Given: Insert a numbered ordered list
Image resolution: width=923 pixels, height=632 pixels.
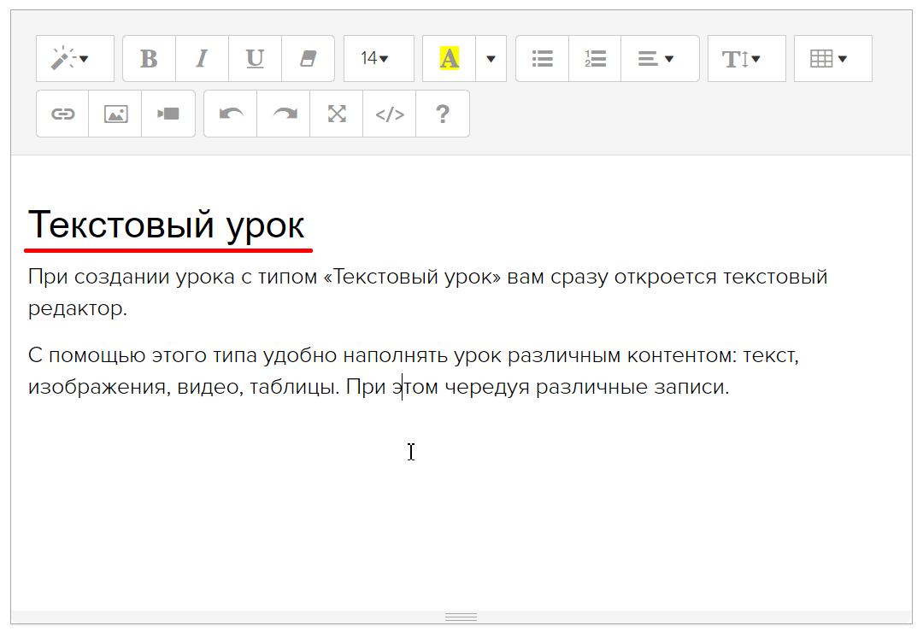Looking at the screenshot, I should (595, 59).
